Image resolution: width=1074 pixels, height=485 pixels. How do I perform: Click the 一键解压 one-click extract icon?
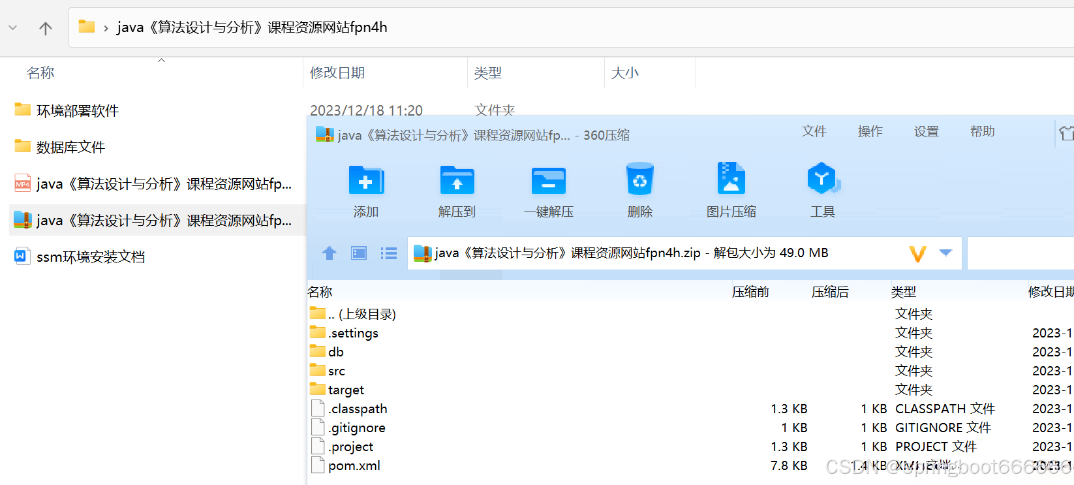548,180
